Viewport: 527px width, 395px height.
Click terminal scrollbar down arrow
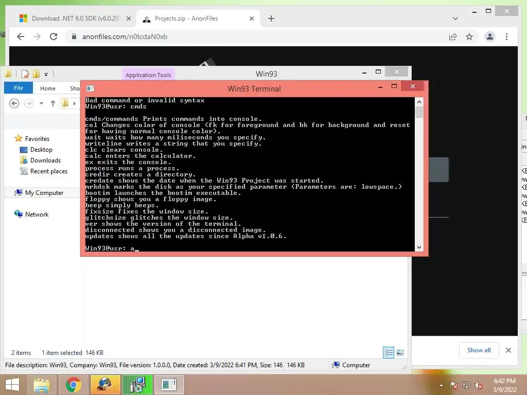pos(419,247)
